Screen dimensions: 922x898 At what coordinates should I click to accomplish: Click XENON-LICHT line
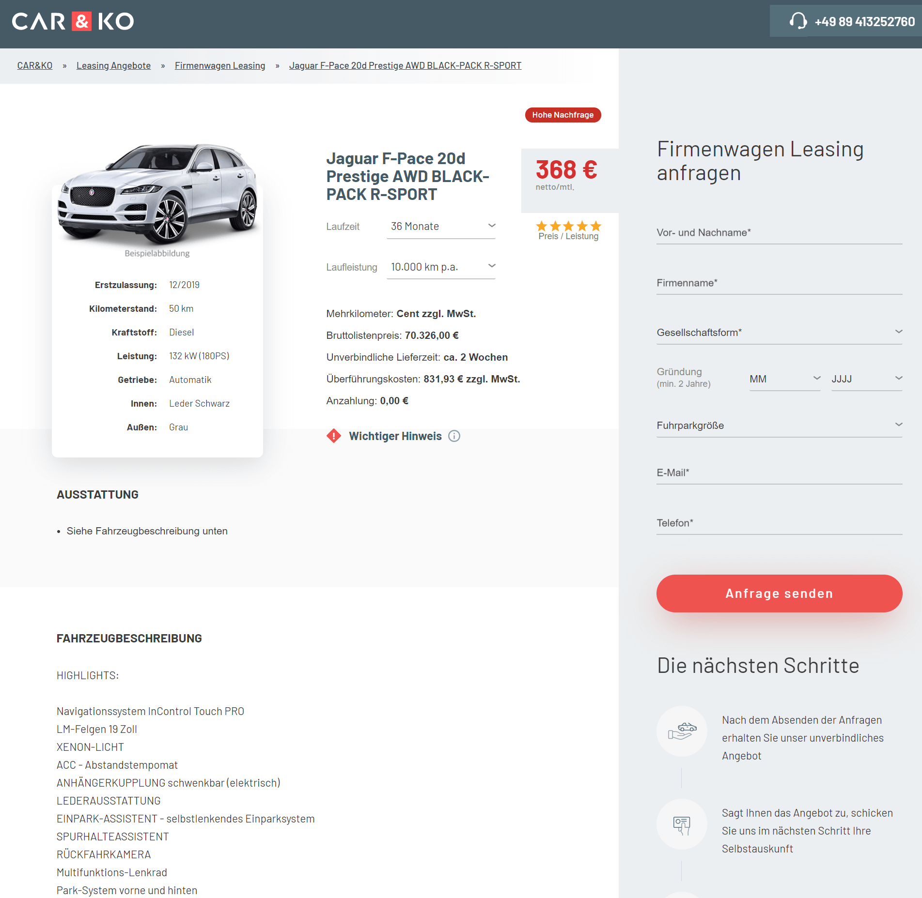point(90,747)
